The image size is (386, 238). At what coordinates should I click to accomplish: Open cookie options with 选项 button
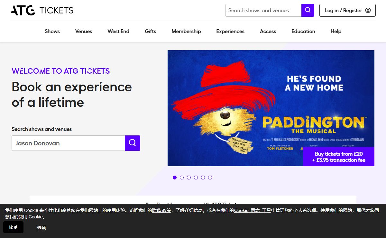coord(41,227)
